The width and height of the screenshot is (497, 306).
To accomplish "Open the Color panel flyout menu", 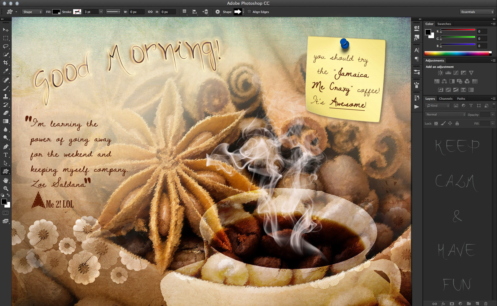I will tap(493, 24).
